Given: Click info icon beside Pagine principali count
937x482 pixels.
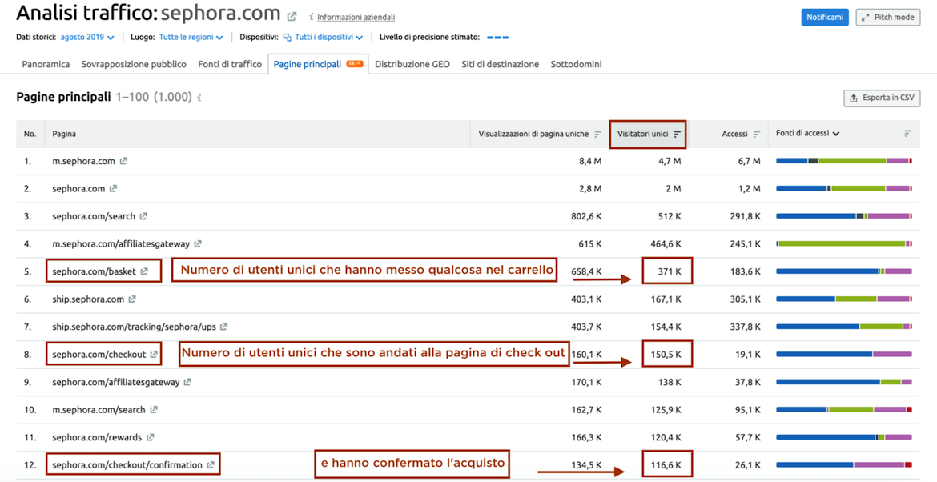Looking at the screenshot, I should pos(199,98).
